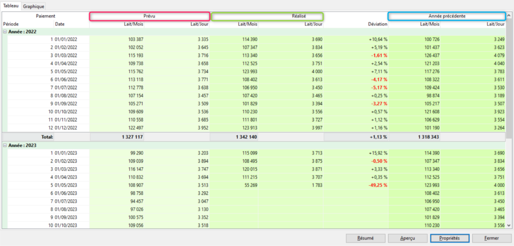This screenshot has height=246, width=514.
Task: Select date cell 01/03/2022
Action: click(x=66, y=55)
